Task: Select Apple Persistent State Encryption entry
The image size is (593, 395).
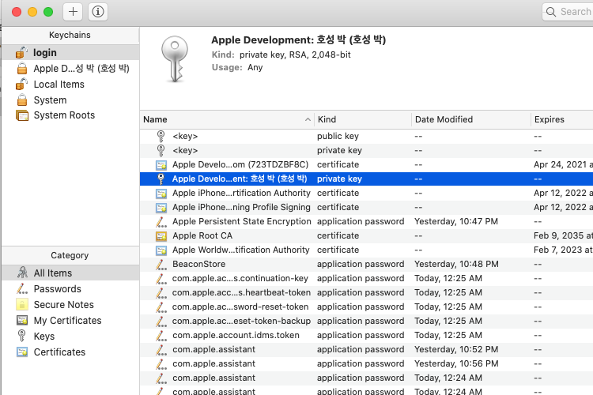Action: (x=366, y=221)
